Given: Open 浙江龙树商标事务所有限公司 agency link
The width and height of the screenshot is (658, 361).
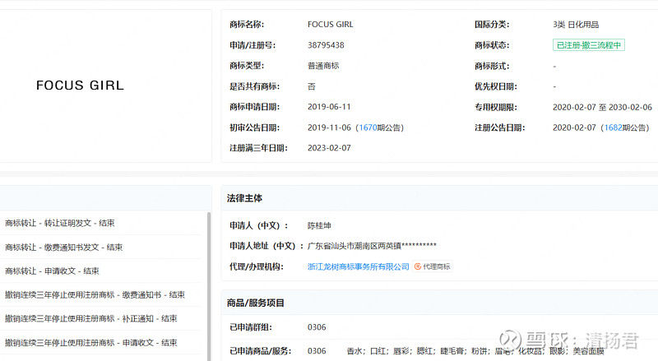Looking at the screenshot, I should (358, 266).
